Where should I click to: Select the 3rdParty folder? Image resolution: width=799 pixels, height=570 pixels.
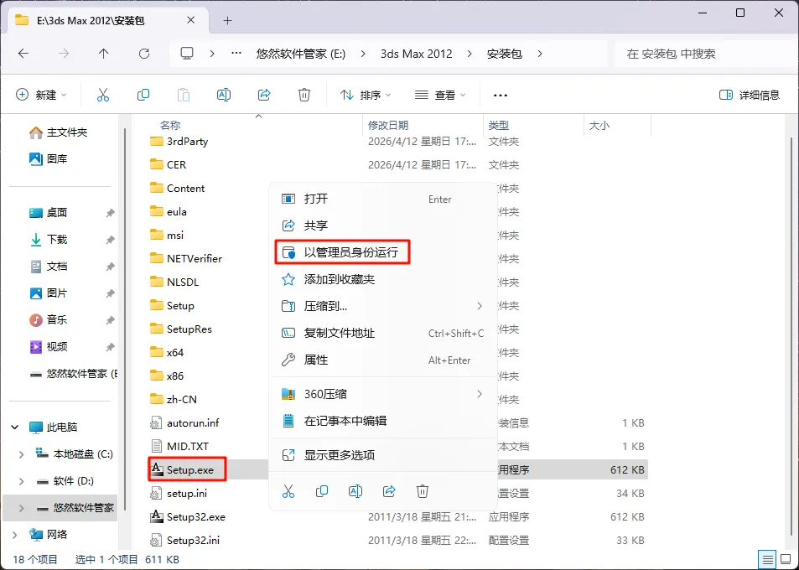point(179,141)
